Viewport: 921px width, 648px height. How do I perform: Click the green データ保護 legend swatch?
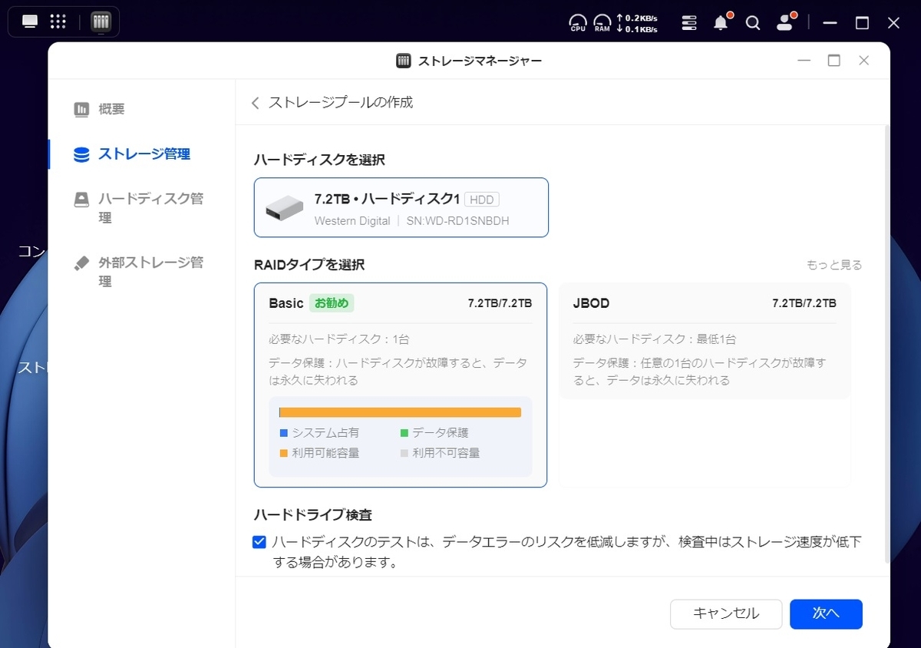(404, 433)
